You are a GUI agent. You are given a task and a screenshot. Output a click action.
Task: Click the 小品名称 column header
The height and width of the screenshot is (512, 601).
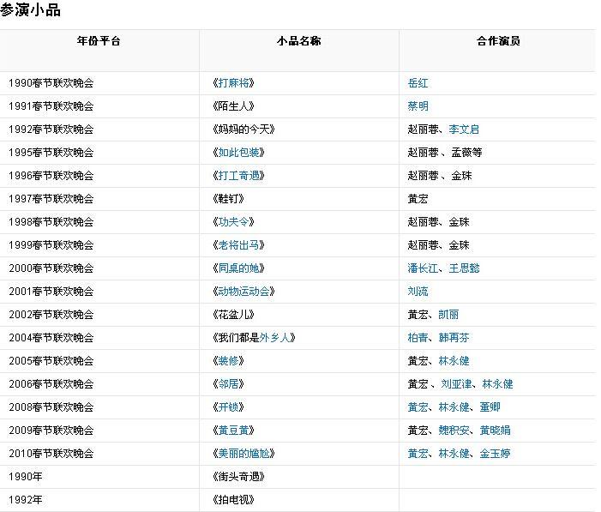(x=298, y=40)
